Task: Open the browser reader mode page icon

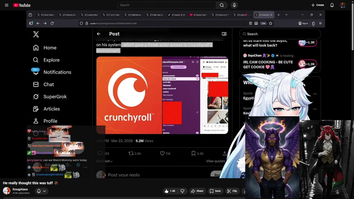Action: coord(251,23)
